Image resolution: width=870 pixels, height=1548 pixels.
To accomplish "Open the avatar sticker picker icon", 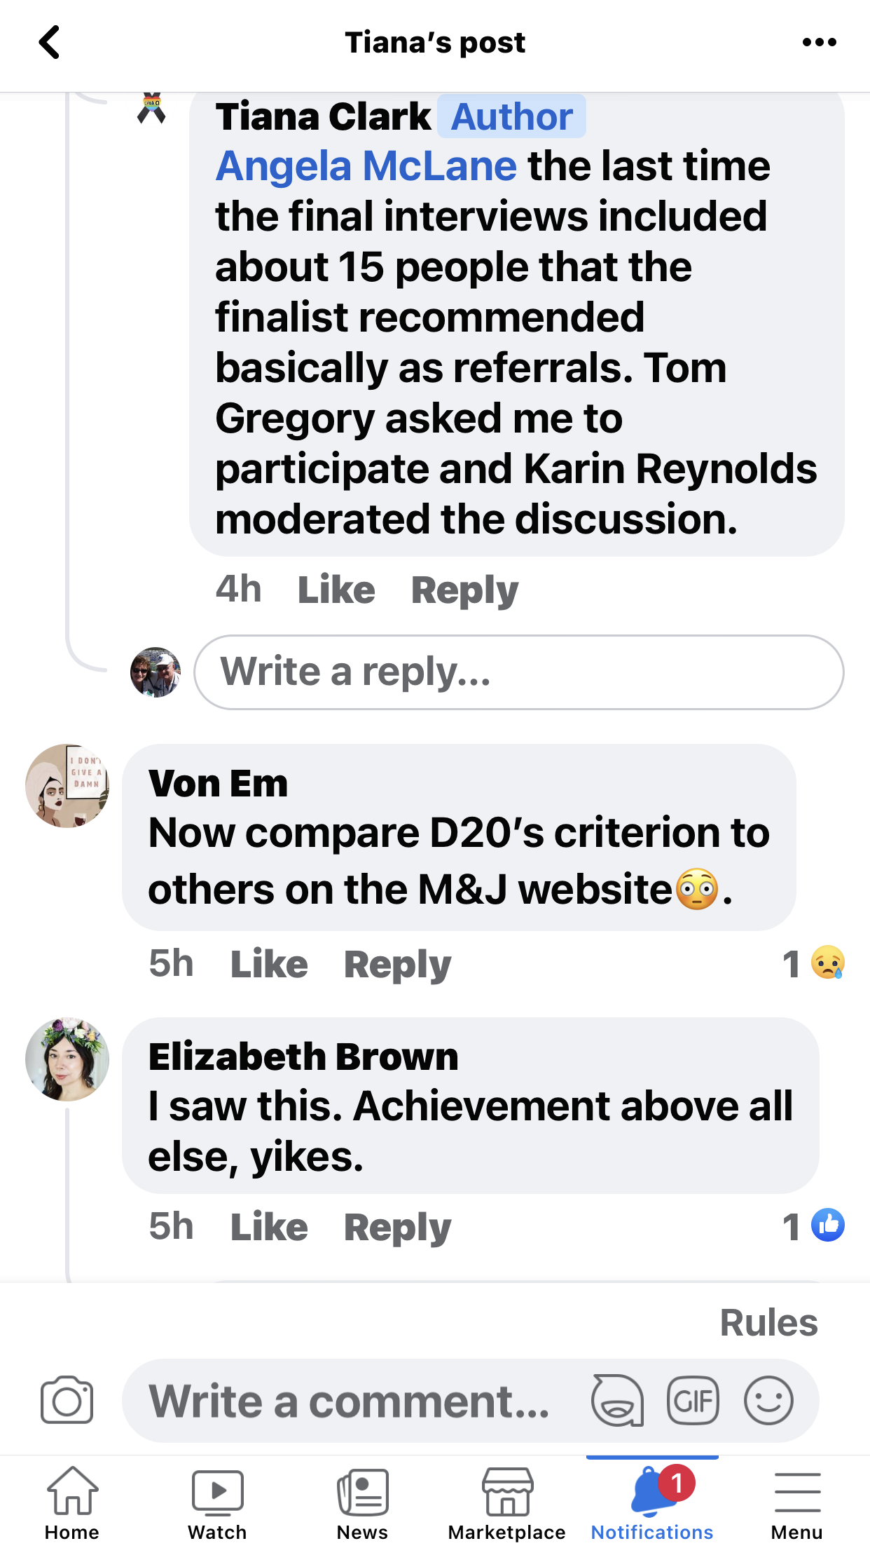I will pos(617,1401).
